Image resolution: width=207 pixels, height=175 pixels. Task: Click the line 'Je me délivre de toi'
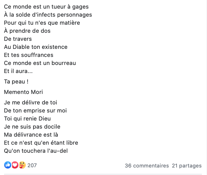click(x=30, y=103)
